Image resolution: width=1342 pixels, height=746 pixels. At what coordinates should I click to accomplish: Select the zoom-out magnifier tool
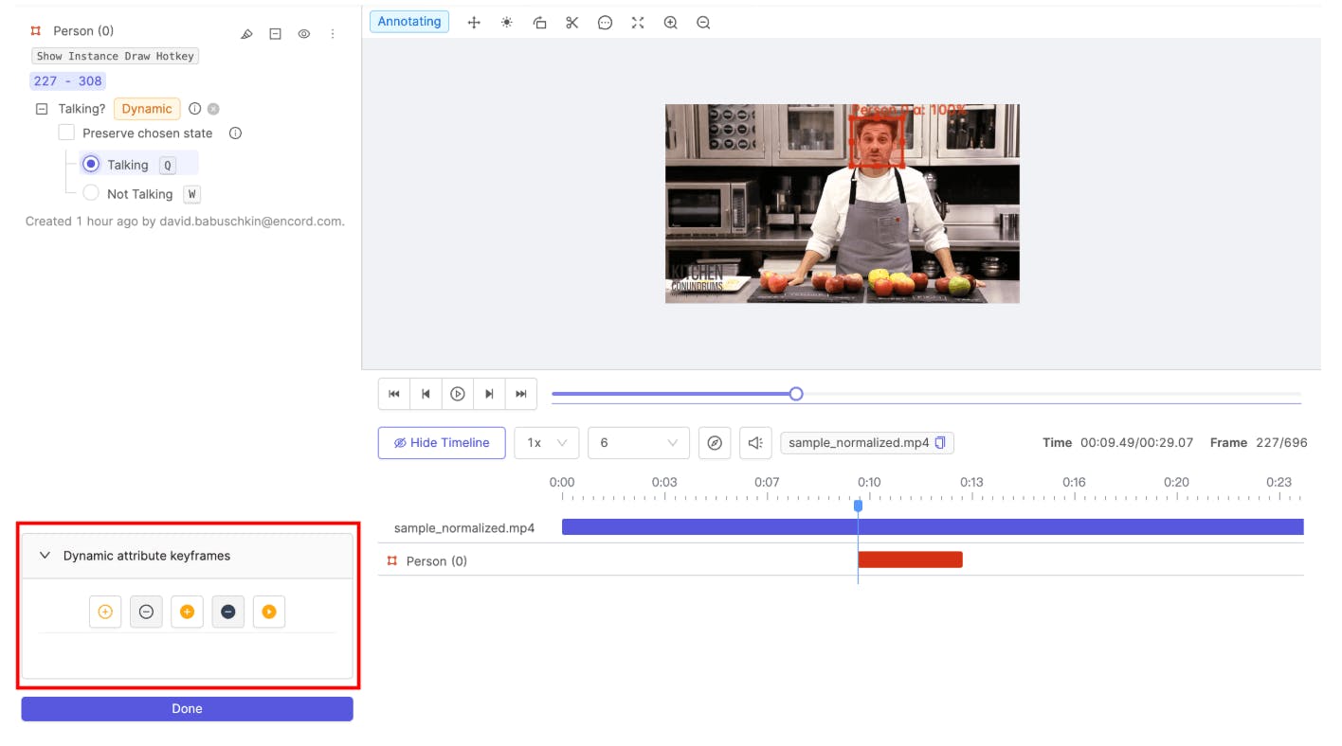click(702, 22)
